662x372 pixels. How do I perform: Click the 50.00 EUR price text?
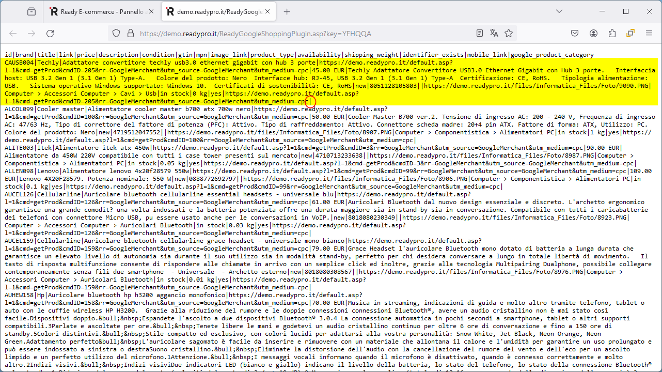pos(329,117)
